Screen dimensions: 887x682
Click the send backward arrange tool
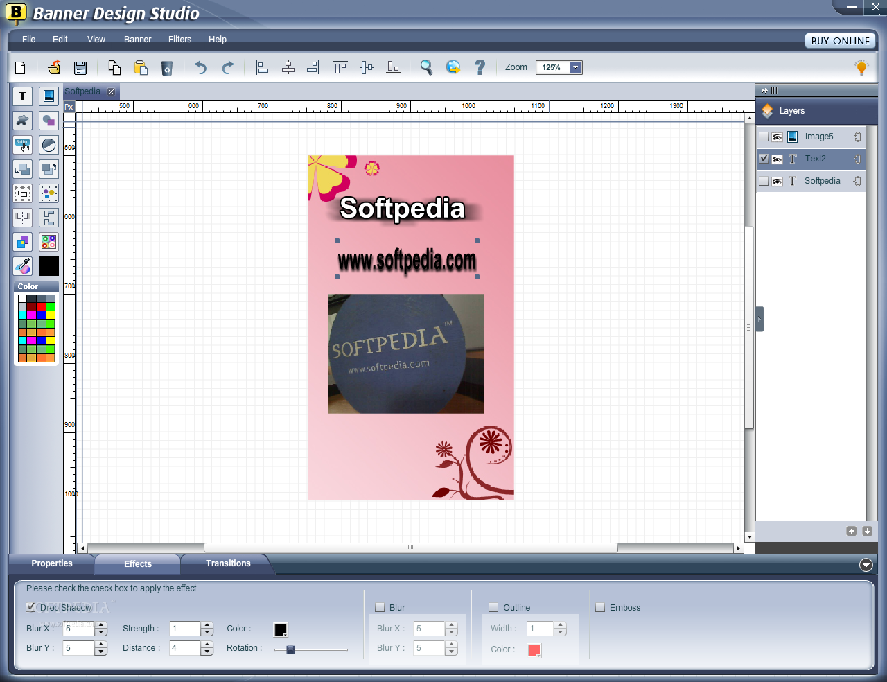point(22,169)
